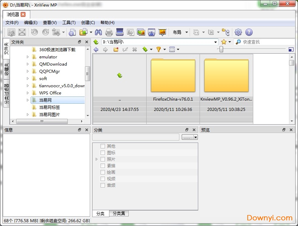Take a screen capture
The image size is (298, 226).
[152, 32]
